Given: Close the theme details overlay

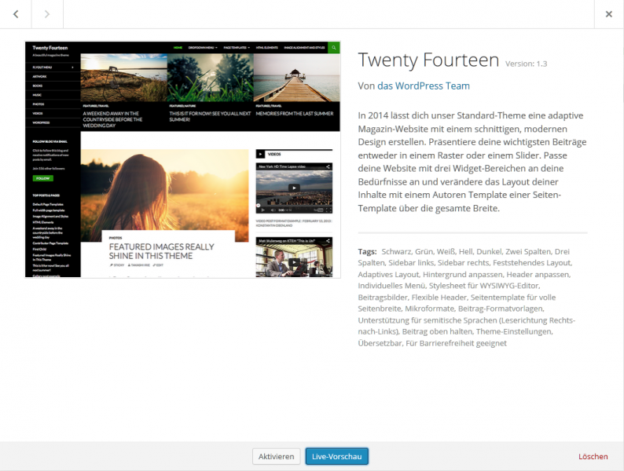Looking at the screenshot, I should pos(608,14).
